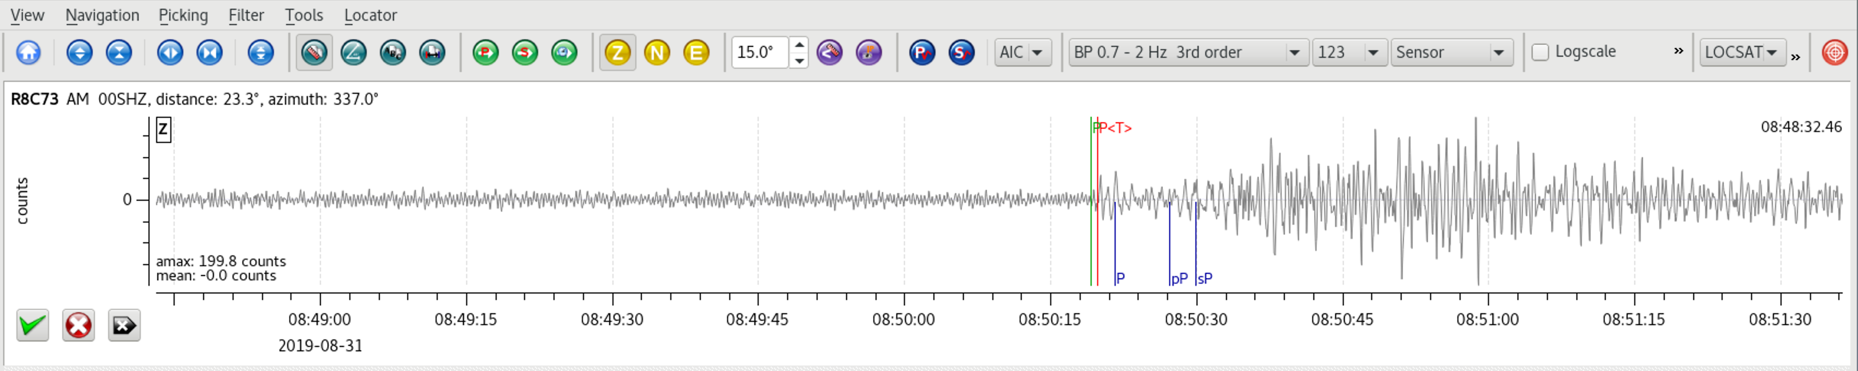
Task: Open the Locator menu
Action: click(370, 15)
